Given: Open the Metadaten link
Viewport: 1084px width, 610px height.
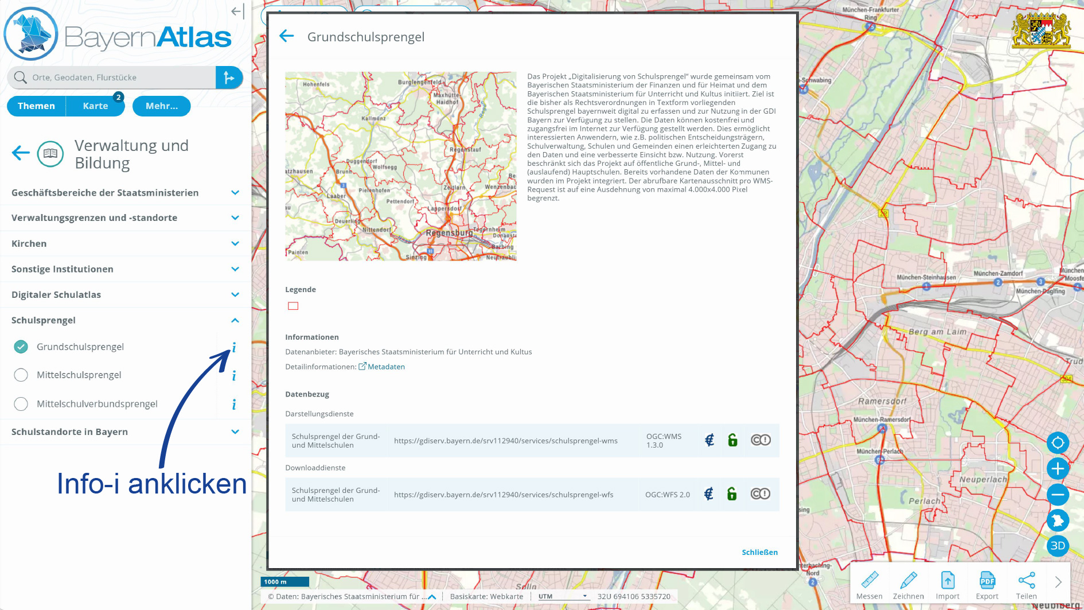Looking at the screenshot, I should tap(385, 367).
